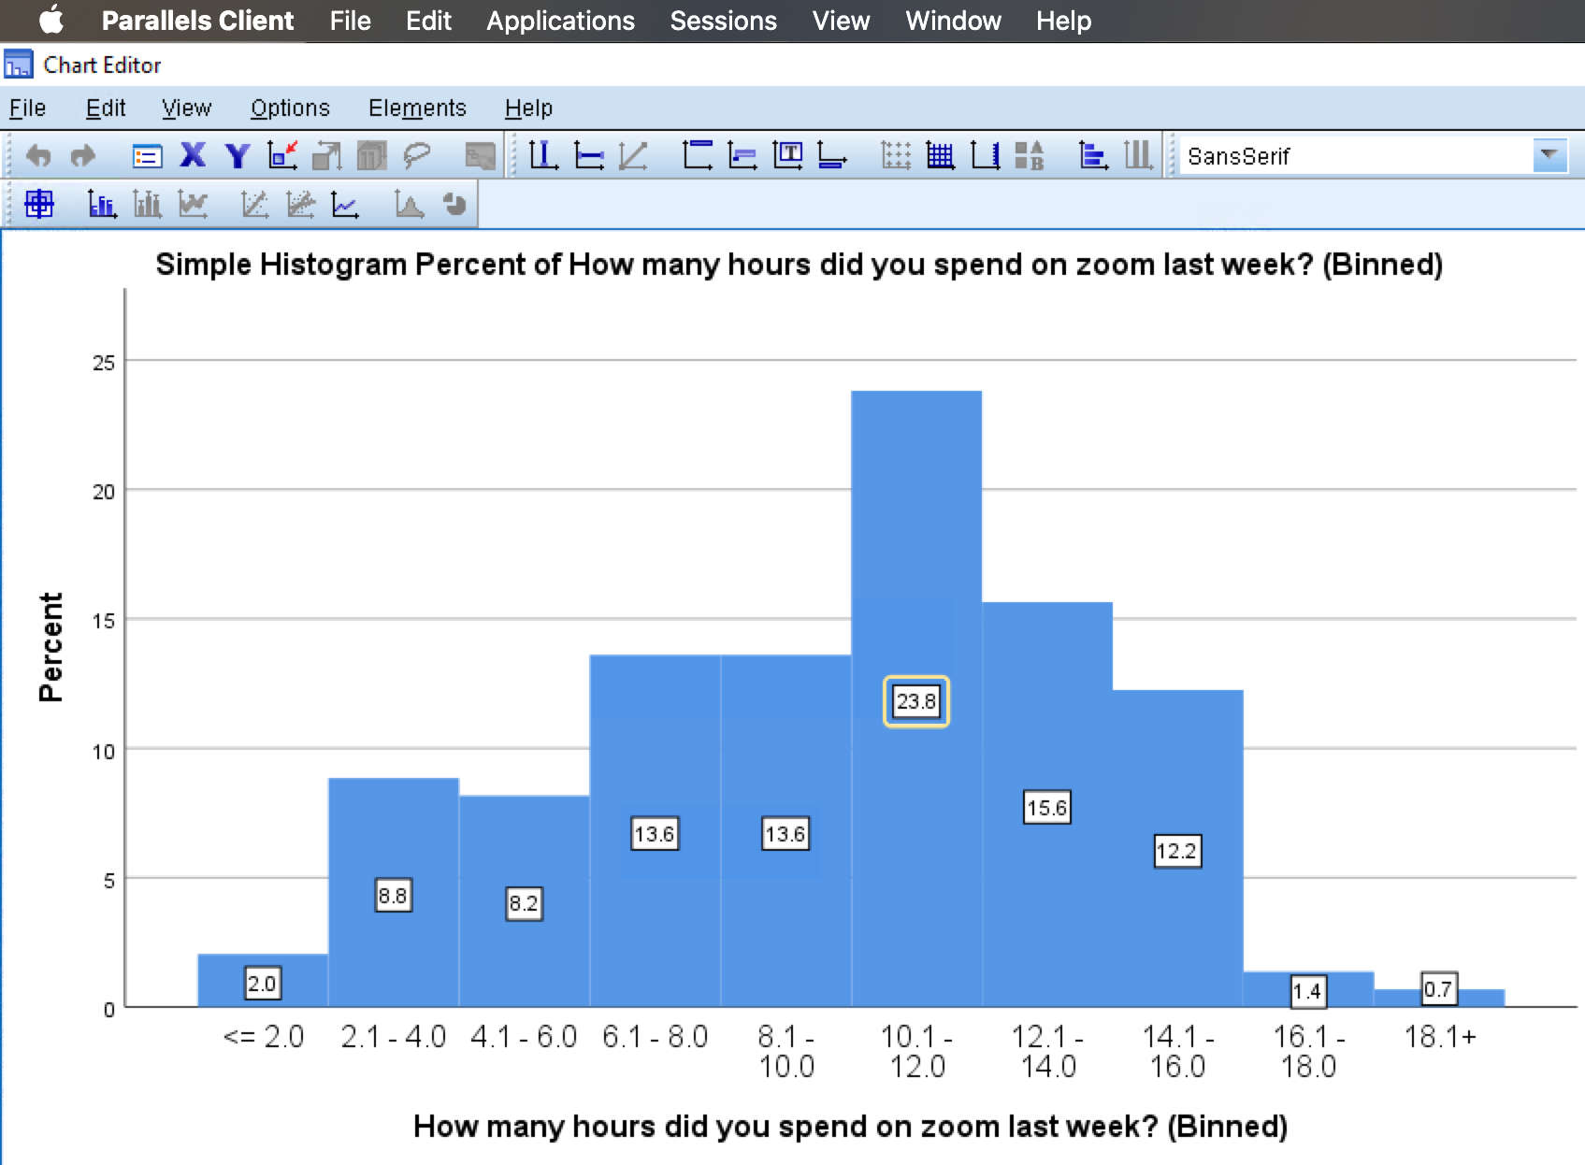The width and height of the screenshot is (1585, 1165).
Task: Open the Chart Editor's Help menu
Action: 528,108
